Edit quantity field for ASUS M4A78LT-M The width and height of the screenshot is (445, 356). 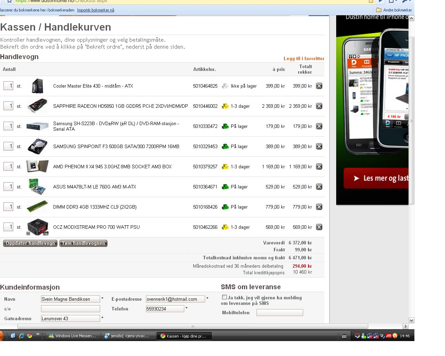pyautogui.click(x=8, y=186)
